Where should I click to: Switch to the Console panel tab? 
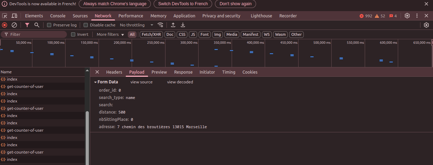58,16
